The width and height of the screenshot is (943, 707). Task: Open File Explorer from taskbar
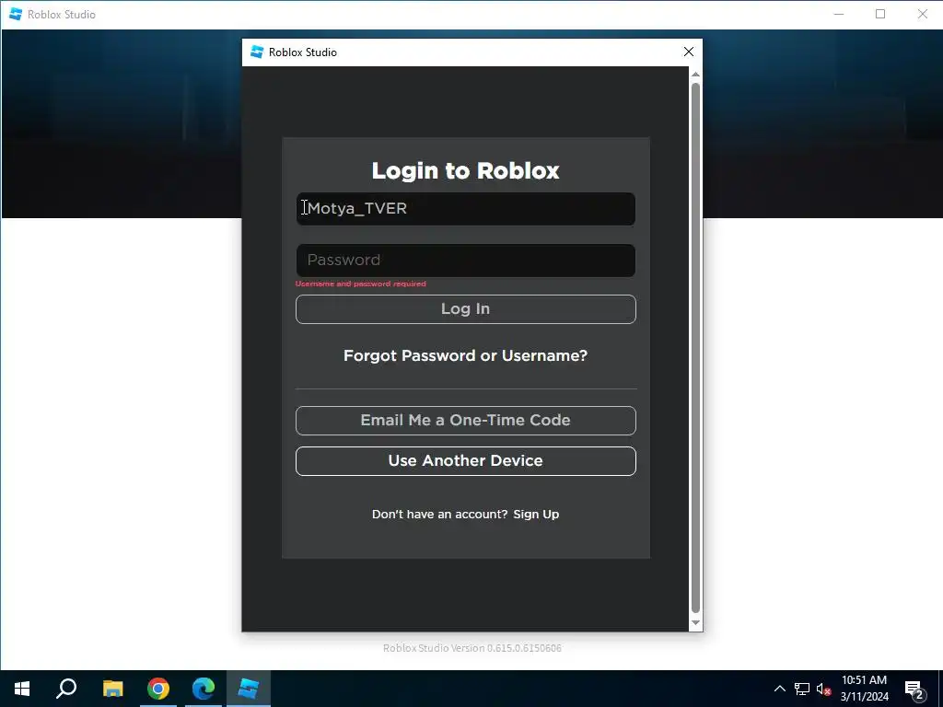(x=112, y=689)
